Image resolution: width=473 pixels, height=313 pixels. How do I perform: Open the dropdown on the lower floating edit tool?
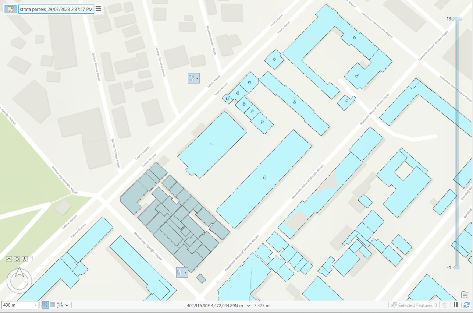click(185, 272)
